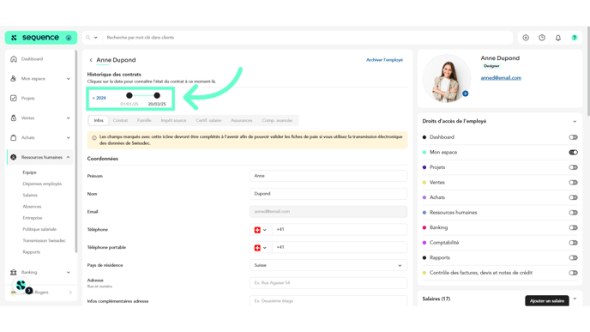
Task: Toggle Achats access right
Action: point(573,197)
